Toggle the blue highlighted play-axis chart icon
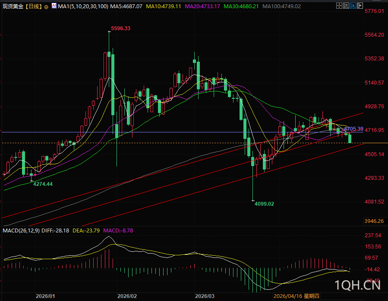The width and height of the screenshot is (388, 301). click(x=353, y=6)
